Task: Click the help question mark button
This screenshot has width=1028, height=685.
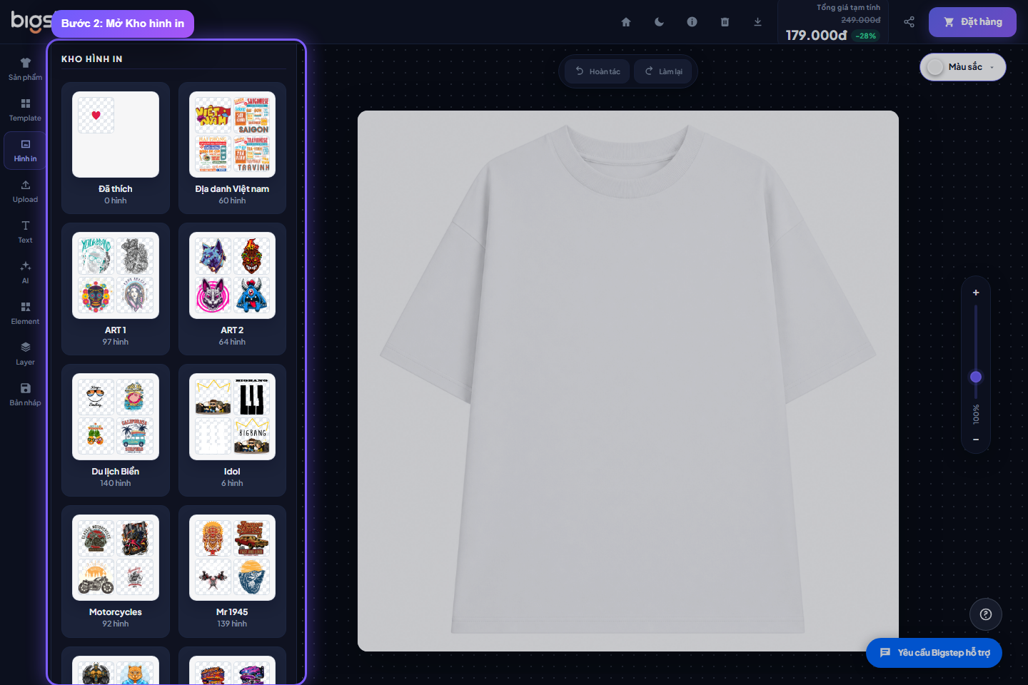Action: click(986, 614)
